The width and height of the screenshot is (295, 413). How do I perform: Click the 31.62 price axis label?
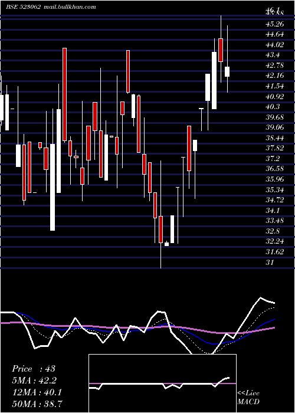275,252
